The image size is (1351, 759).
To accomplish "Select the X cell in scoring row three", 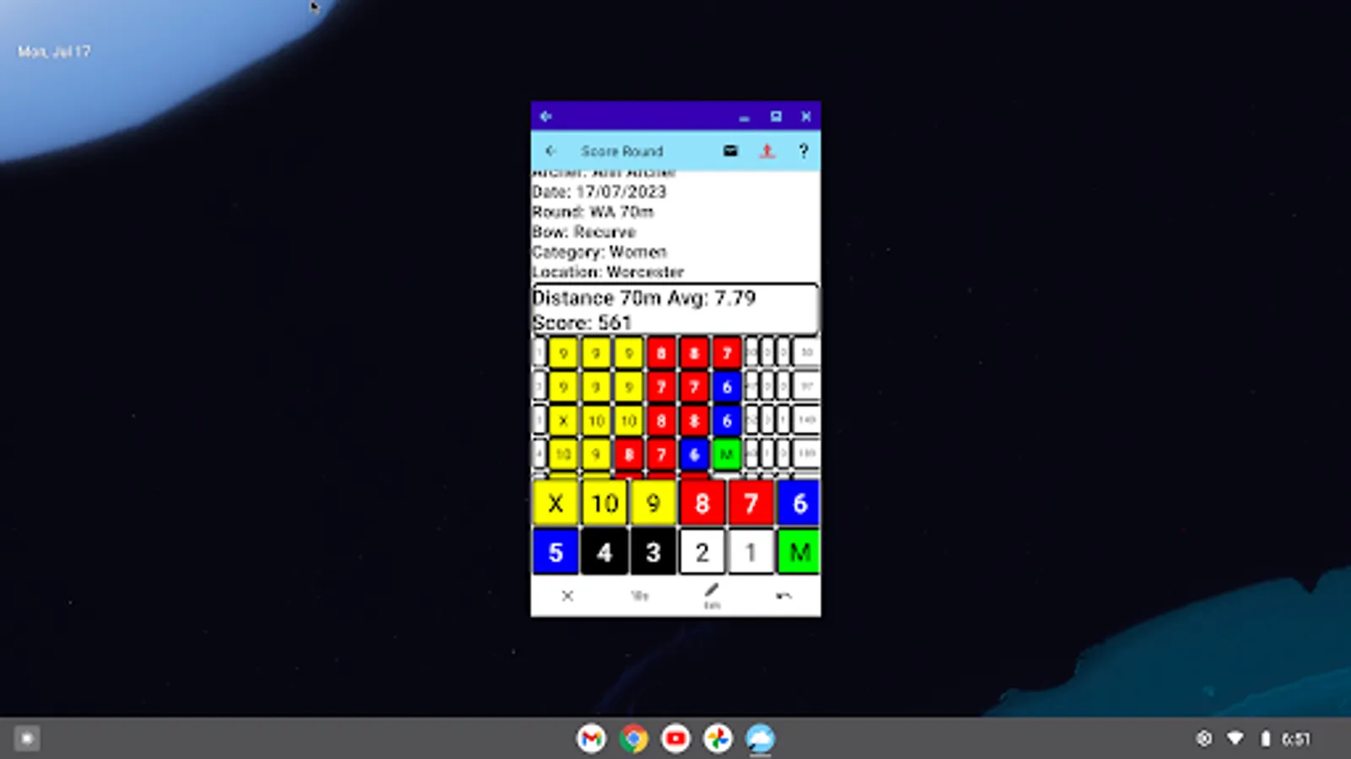I will coord(563,420).
